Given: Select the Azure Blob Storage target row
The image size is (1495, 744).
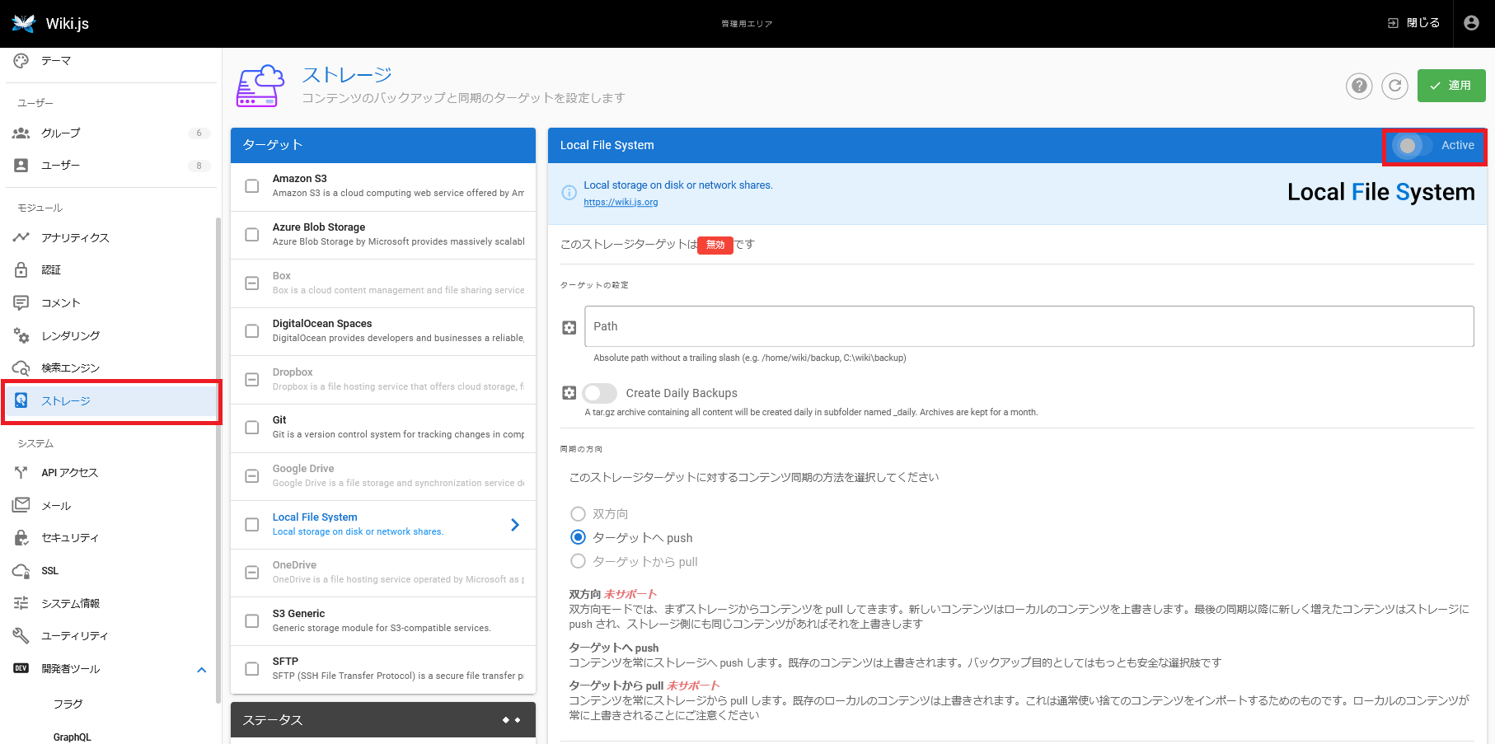Looking at the screenshot, I should point(383,235).
